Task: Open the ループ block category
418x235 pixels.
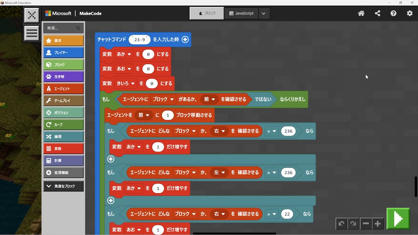Action: pos(63,124)
